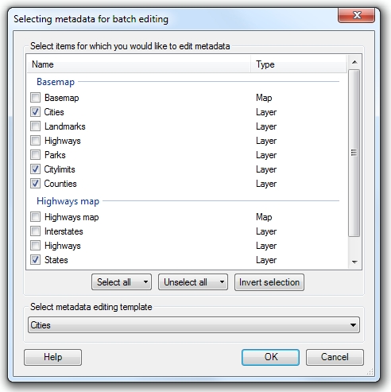The width and height of the screenshot is (391, 392).
Task: Check the Basemap map checkbox
Action: (35, 98)
